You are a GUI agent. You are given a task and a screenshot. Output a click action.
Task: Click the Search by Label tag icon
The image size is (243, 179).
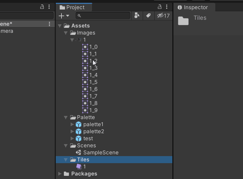tap(148, 16)
